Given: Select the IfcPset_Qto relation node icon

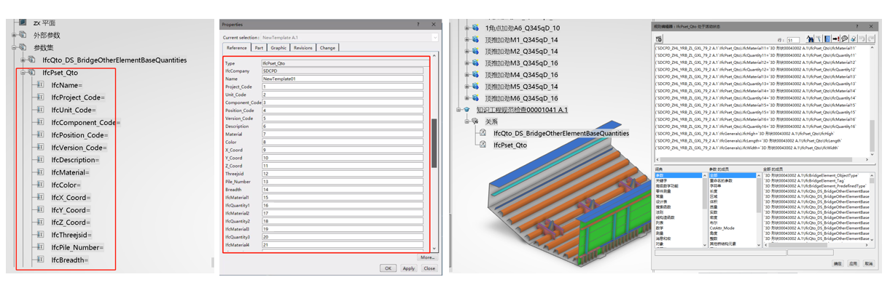Looking at the screenshot, I should click(482, 145).
